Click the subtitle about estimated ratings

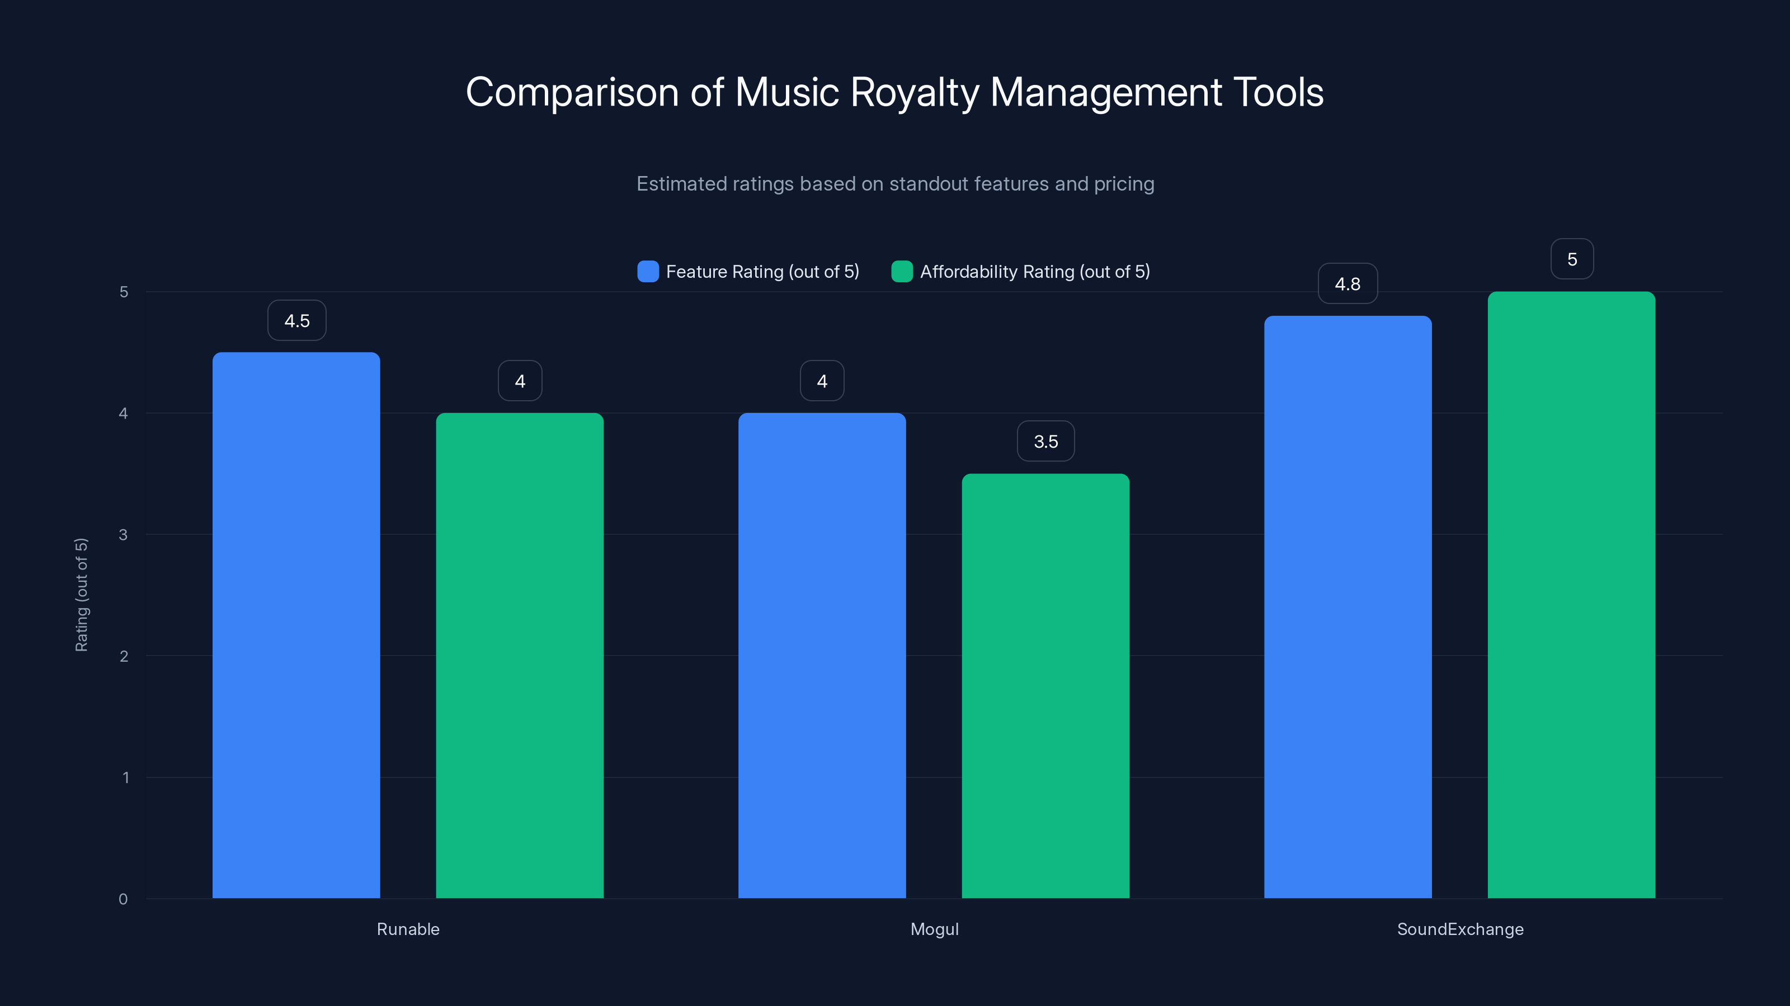coord(895,184)
